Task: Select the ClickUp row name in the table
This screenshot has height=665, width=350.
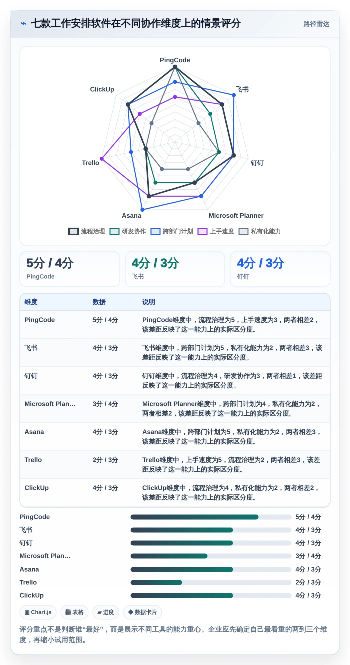Action: pyautogui.click(x=36, y=488)
